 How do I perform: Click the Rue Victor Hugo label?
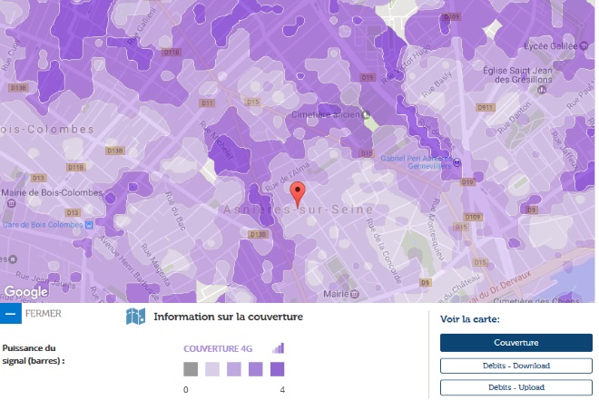point(406,64)
